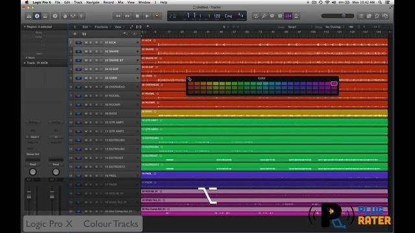Open the Input 1 slot on channel strip
Image resolution: width=415 pixels, height=233 pixels.
[x=34, y=137]
